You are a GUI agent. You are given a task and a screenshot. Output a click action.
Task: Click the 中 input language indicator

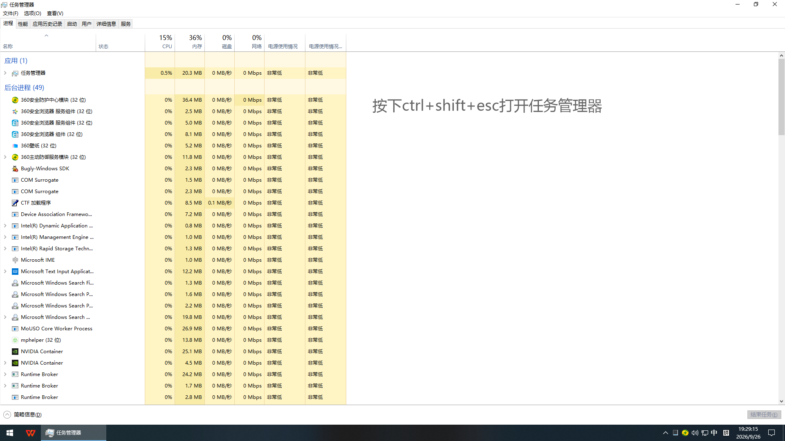714,433
